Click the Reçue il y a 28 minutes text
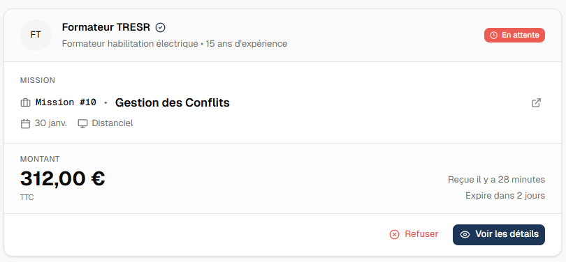Viewport: 566px width, 262px height. [496, 180]
